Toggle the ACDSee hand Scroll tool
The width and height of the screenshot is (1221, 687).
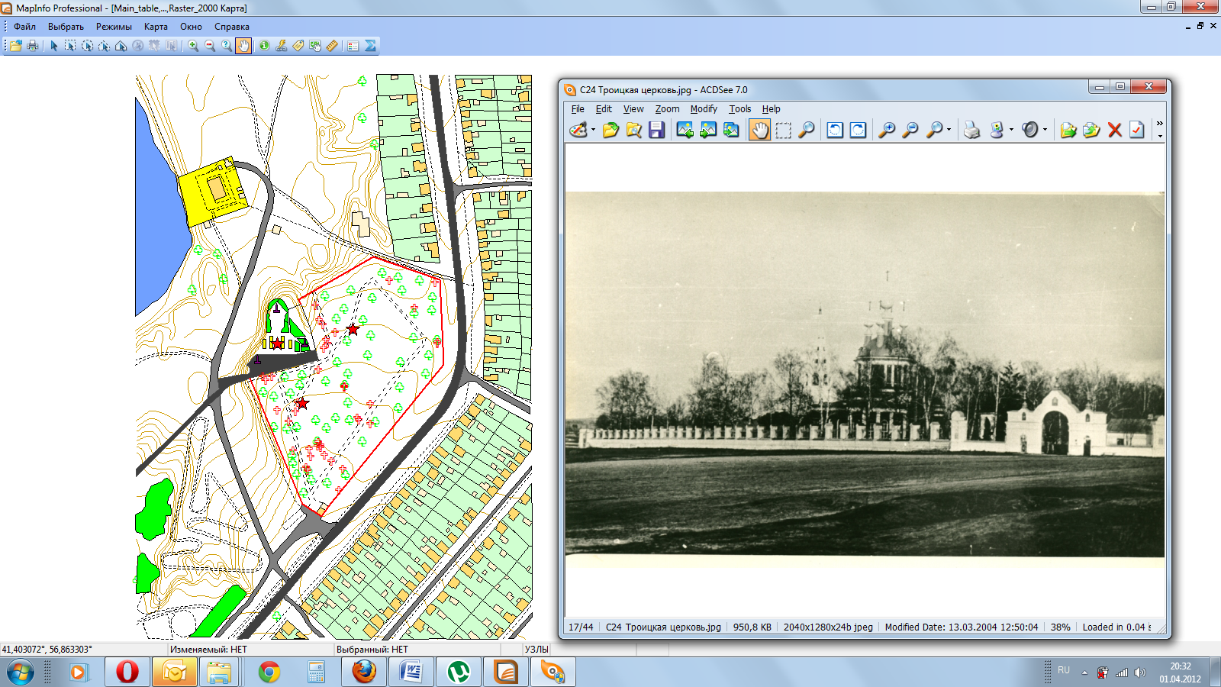click(x=759, y=130)
